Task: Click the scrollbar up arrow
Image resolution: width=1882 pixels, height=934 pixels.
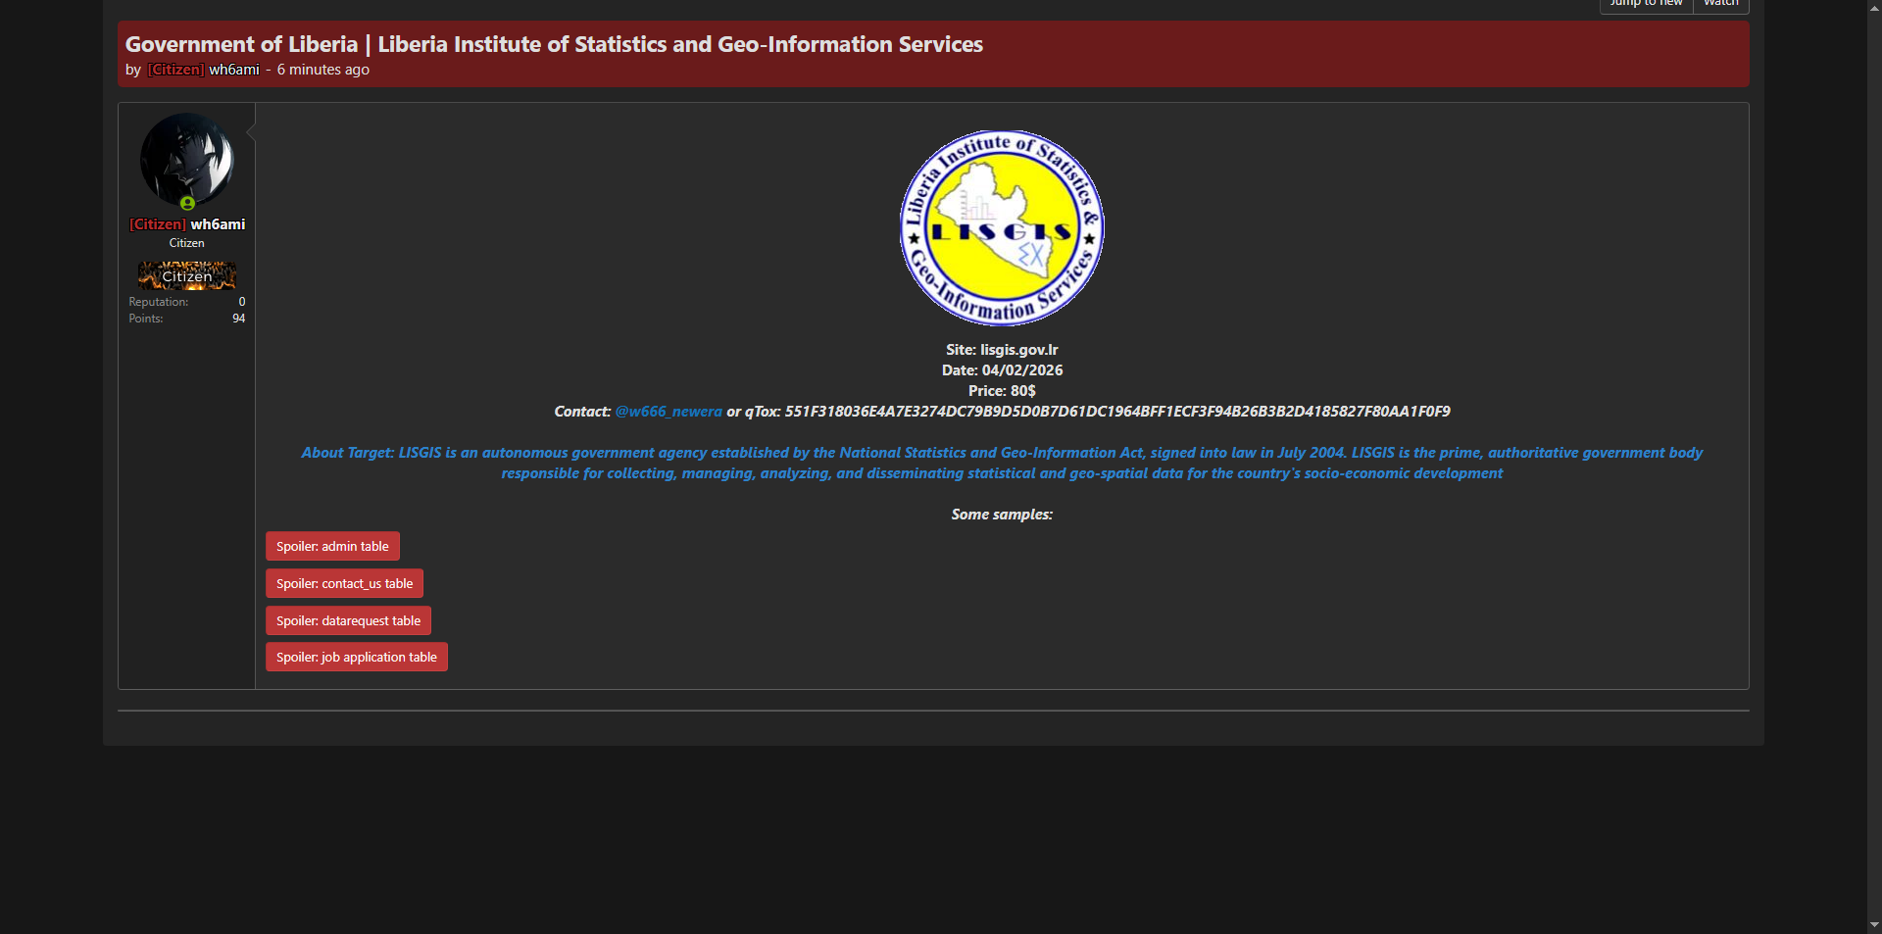Action: tap(1874, 8)
